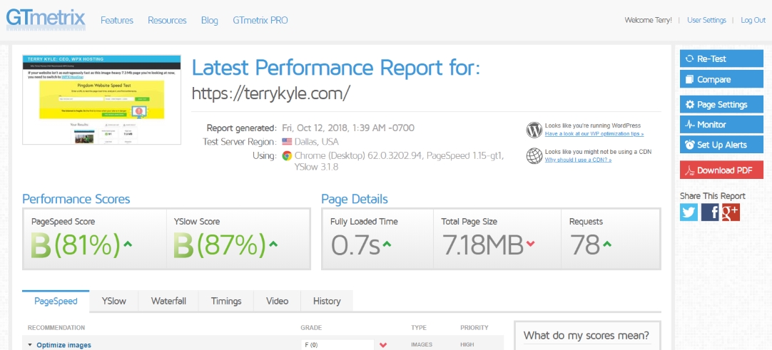This screenshot has height=350, width=772.
Task: Open the YSlow tab
Action: (113, 301)
